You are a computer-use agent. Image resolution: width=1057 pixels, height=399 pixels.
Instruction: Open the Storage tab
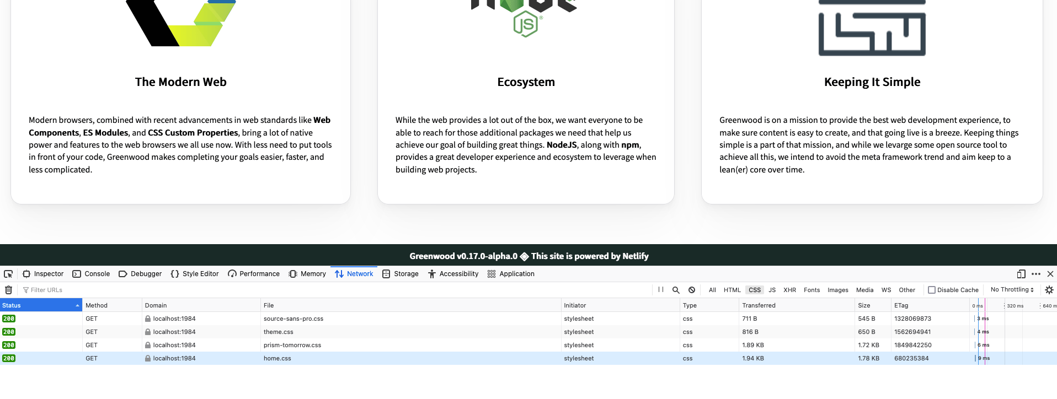point(401,274)
